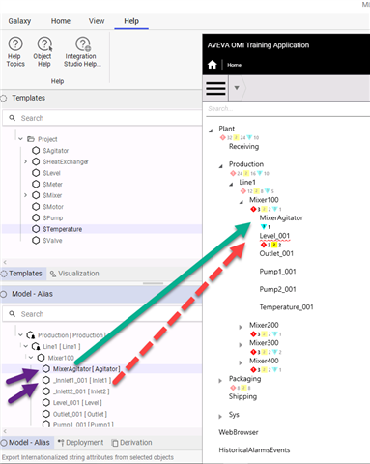Expand the $Mixer template node

(25, 195)
